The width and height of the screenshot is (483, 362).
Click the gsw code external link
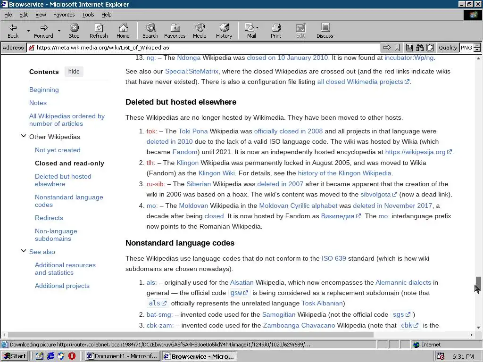point(239,293)
